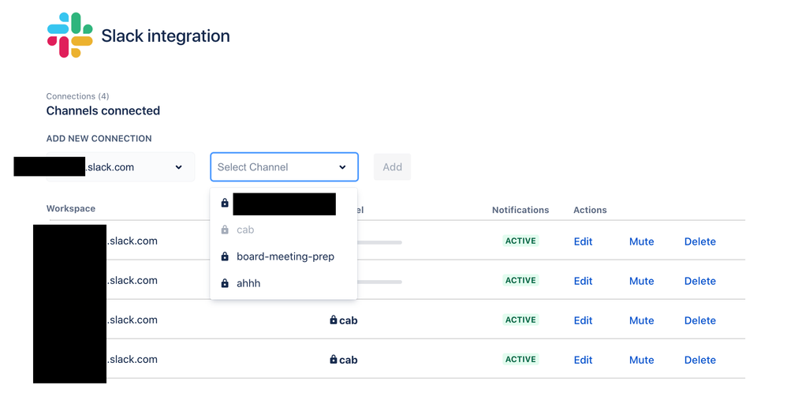Click the Workspace column header
Image resolution: width=787 pixels, height=415 pixels.
[71, 208]
